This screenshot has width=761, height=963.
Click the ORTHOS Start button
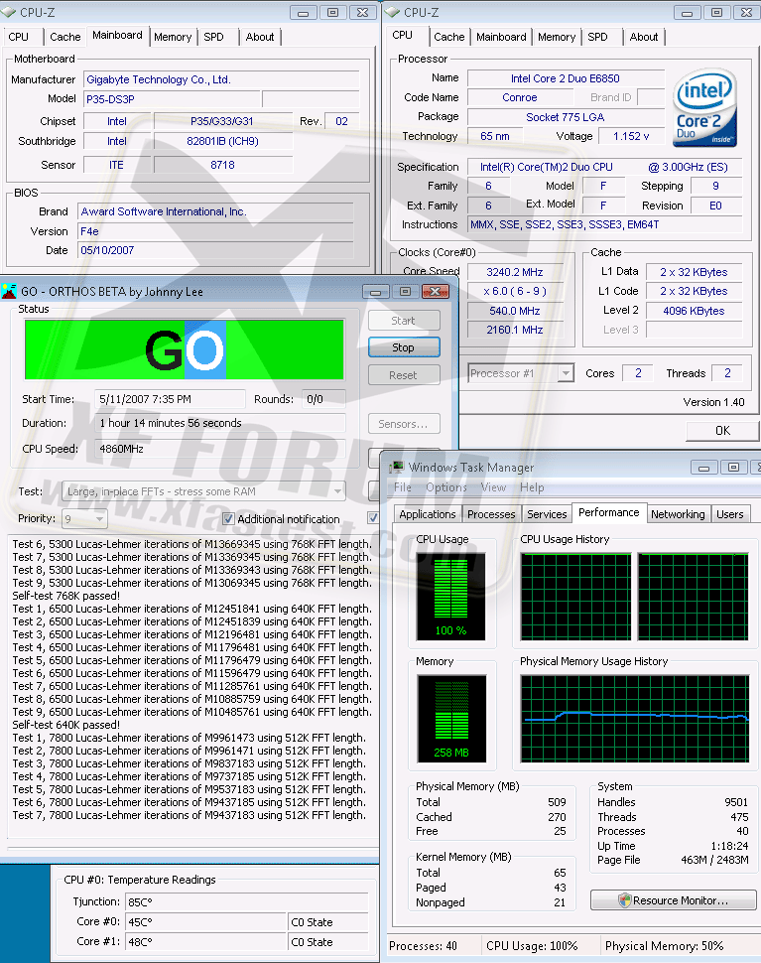404,321
